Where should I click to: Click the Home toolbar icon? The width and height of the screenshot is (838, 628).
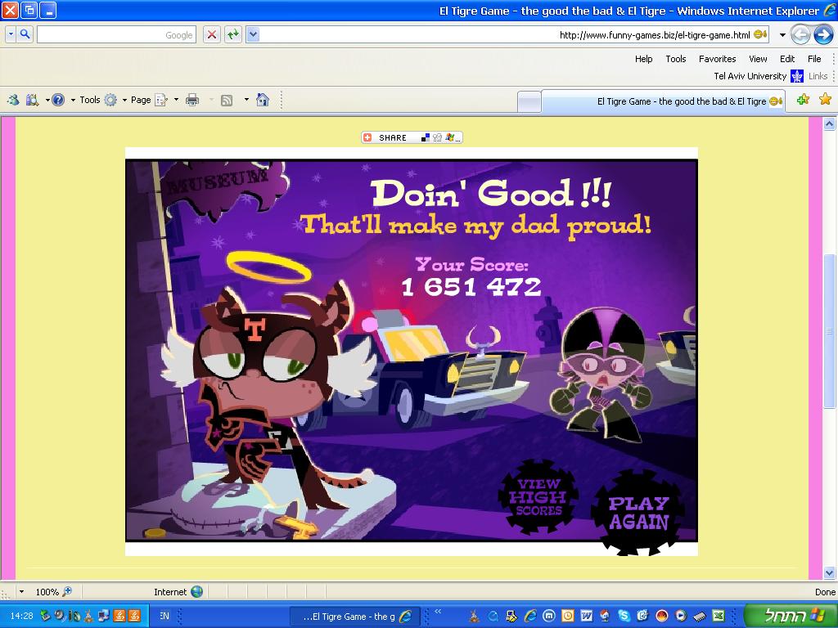tap(263, 100)
